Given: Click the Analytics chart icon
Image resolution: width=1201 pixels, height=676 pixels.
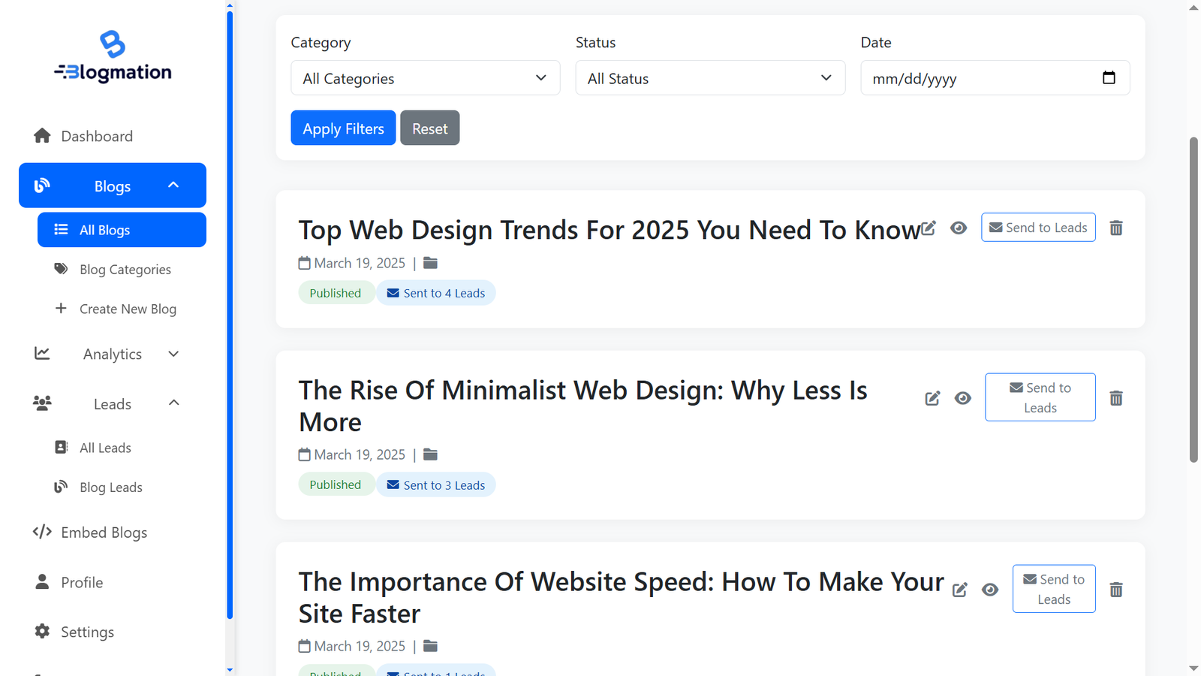Looking at the screenshot, I should pyautogui.click(x=42, y=353).
